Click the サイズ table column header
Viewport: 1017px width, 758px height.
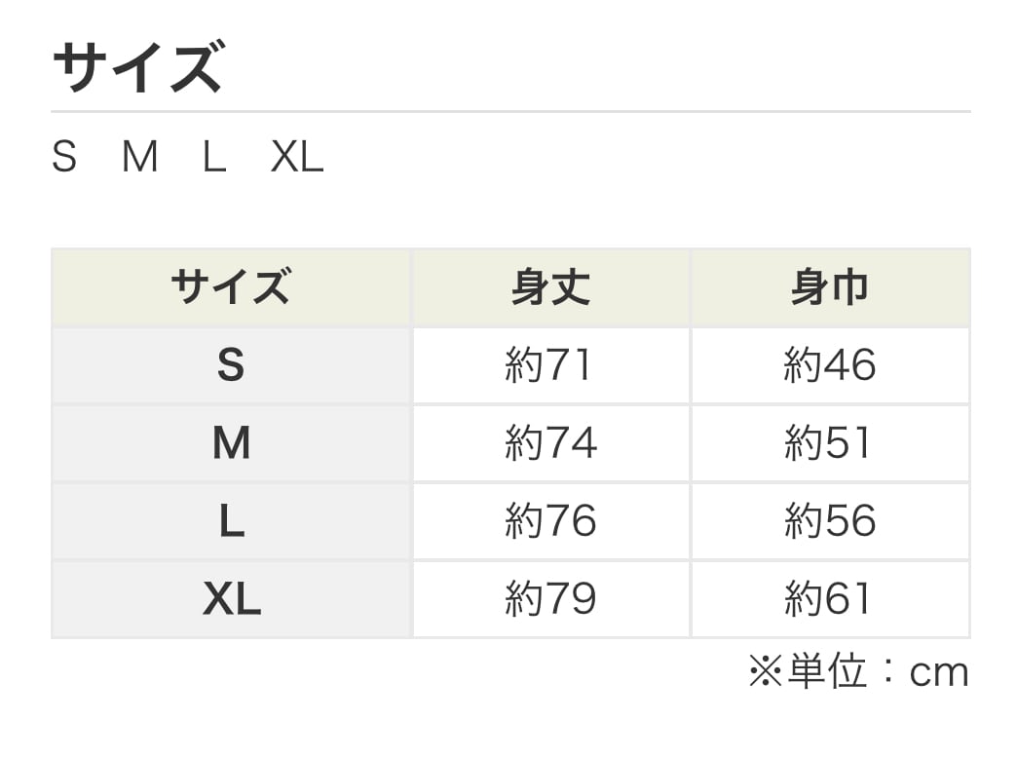tap(231, 288)
